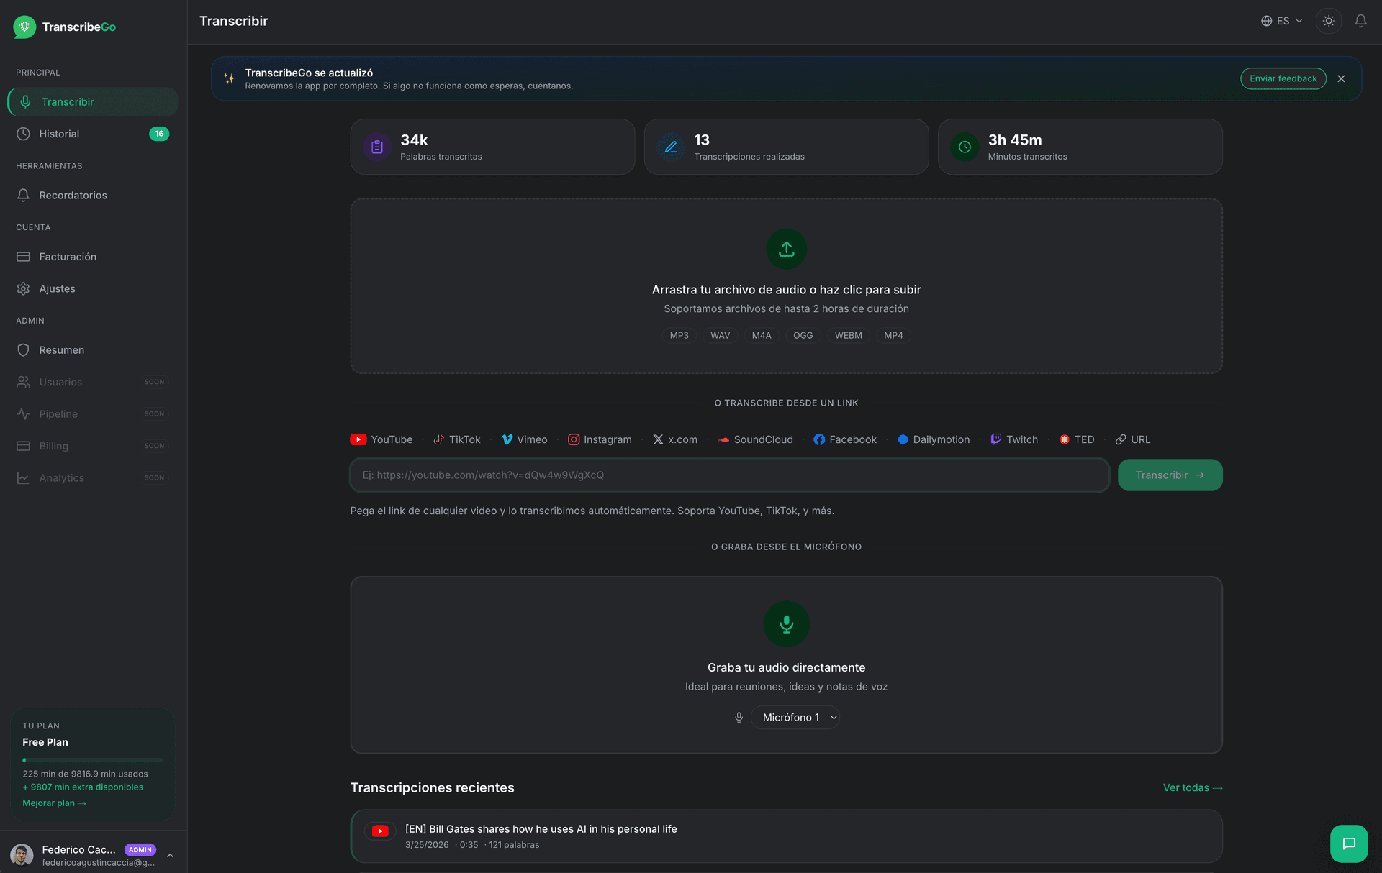Click the video link input field

tap(729, 475)
